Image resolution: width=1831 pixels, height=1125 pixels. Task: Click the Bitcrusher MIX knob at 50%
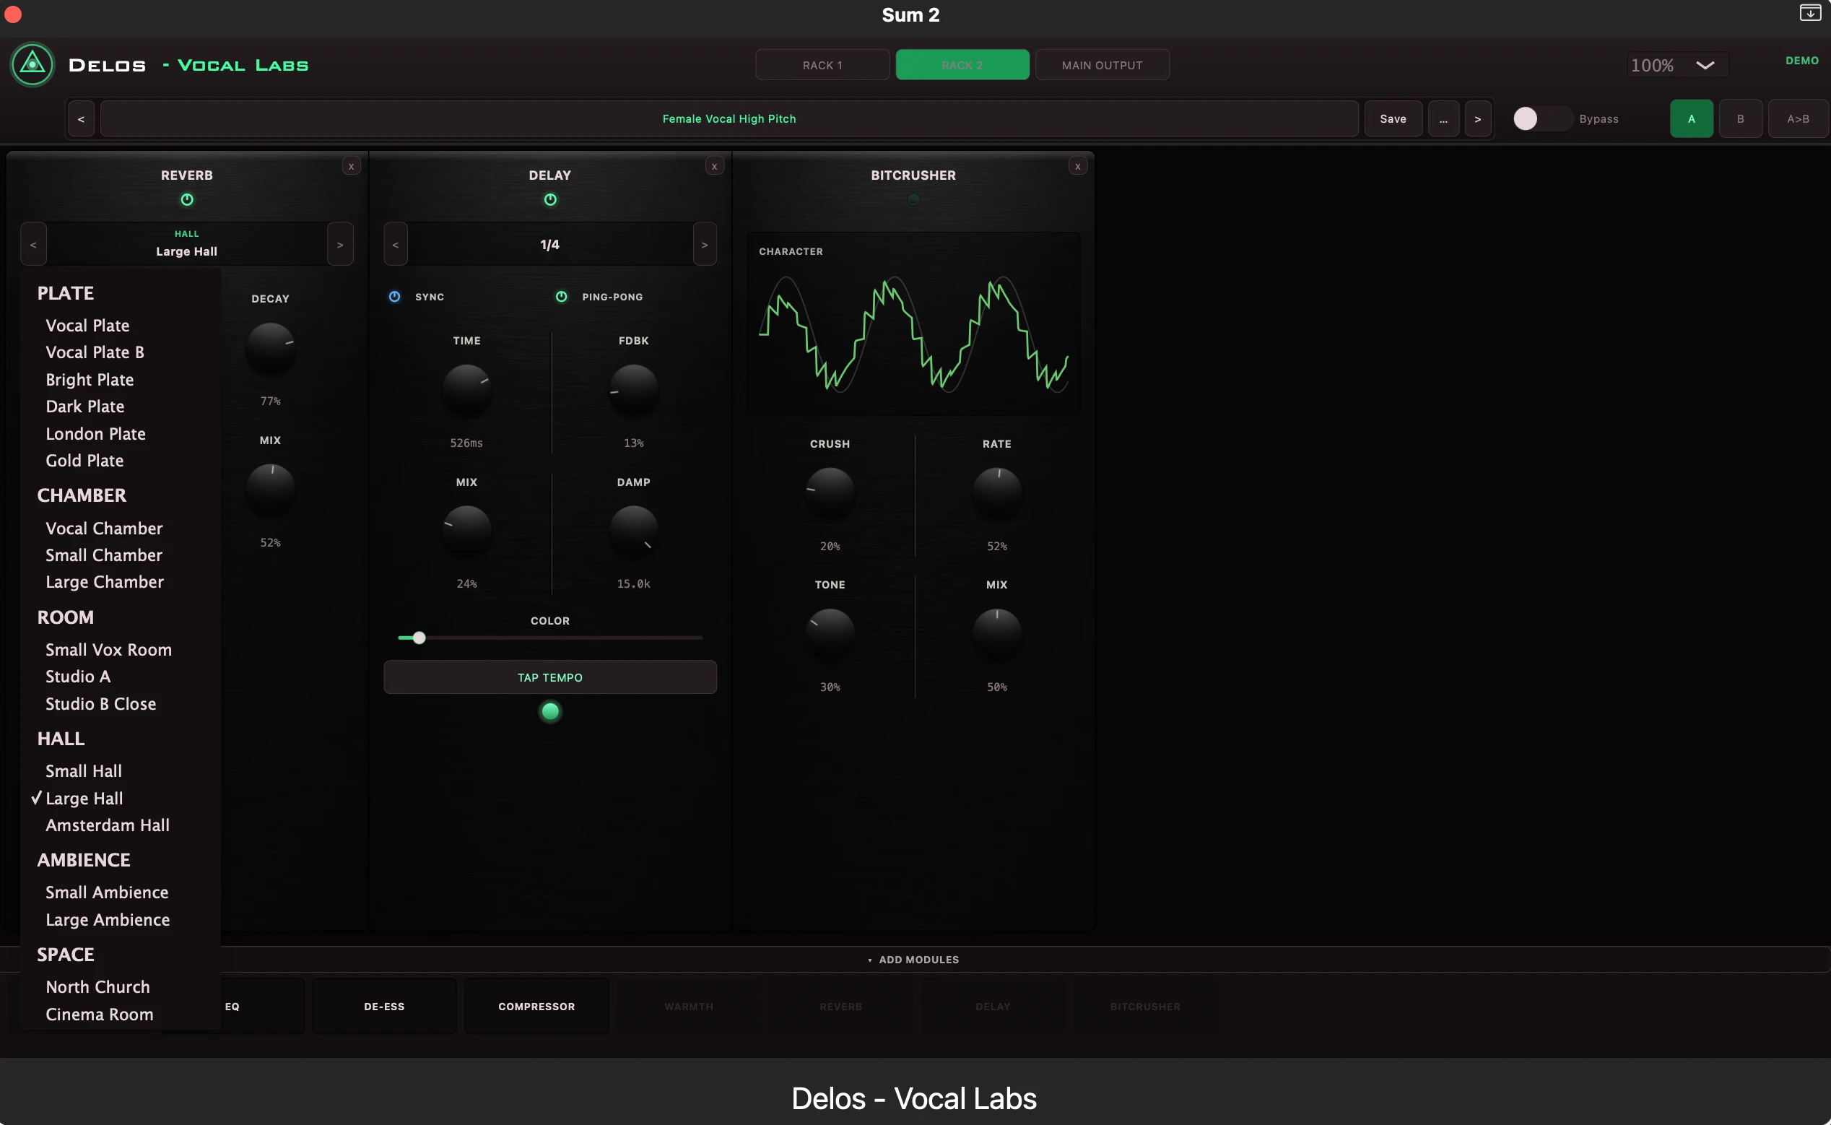click(996, 634)
